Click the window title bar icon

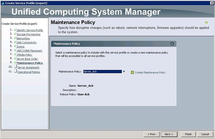click(x=3, y=3)
